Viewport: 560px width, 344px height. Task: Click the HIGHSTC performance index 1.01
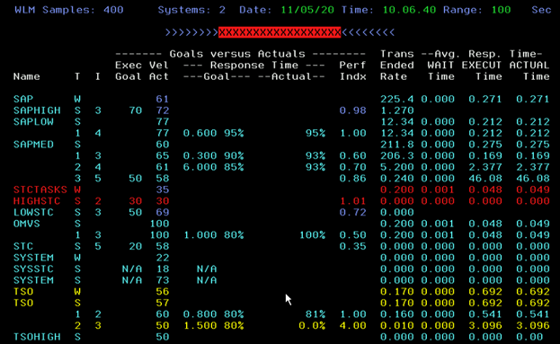(353, 201)
